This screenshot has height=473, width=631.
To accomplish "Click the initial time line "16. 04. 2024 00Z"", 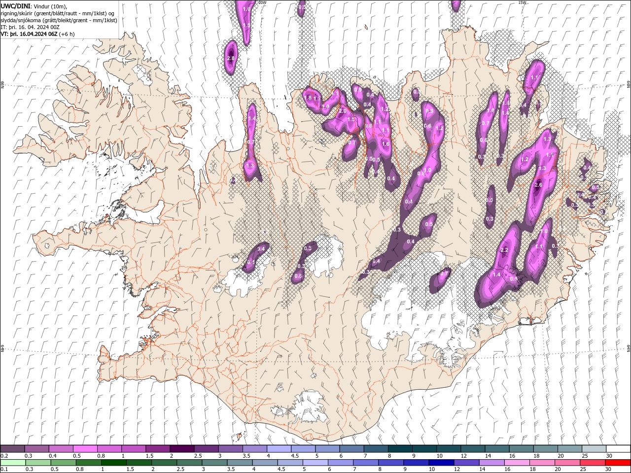I will (x=38, y=27).
